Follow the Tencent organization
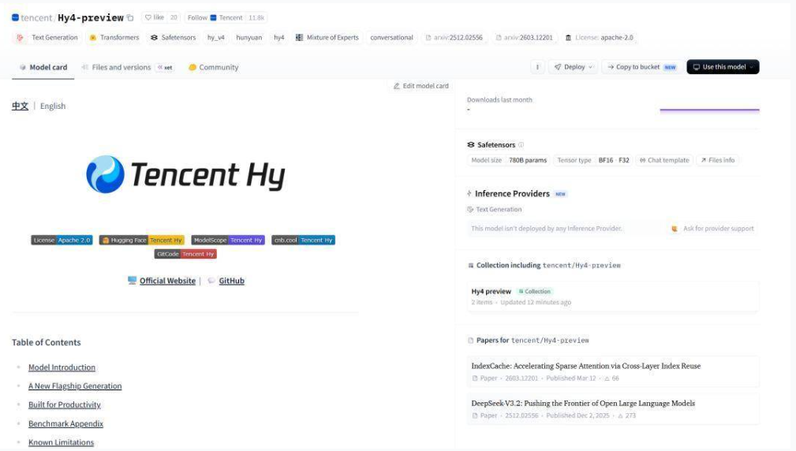The image size is (796, 451). [215, 17]
